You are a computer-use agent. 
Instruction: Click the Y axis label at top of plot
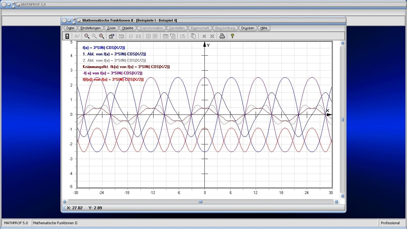[x=208, y=45]
